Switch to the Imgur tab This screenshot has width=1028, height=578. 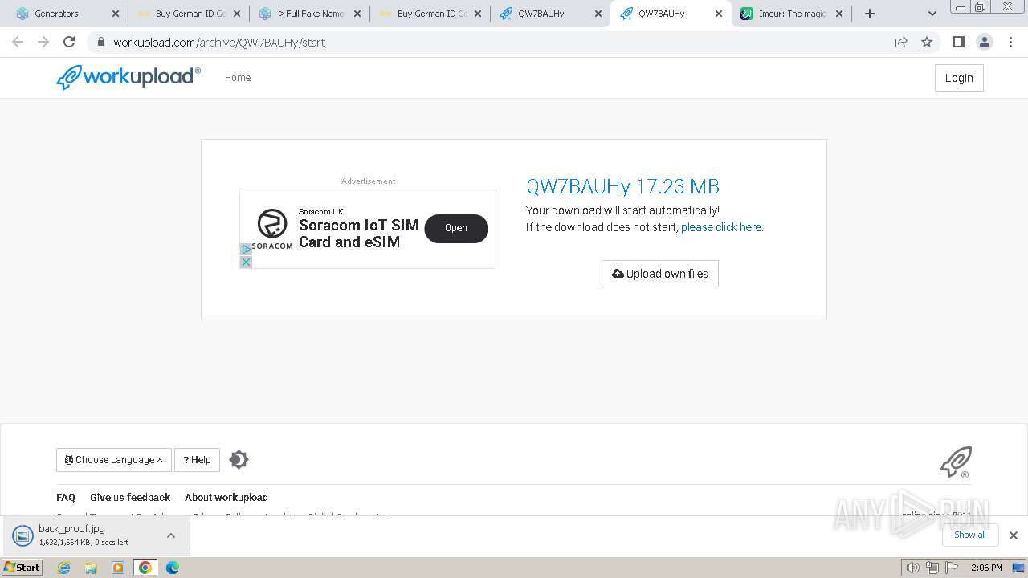point(793,14)
